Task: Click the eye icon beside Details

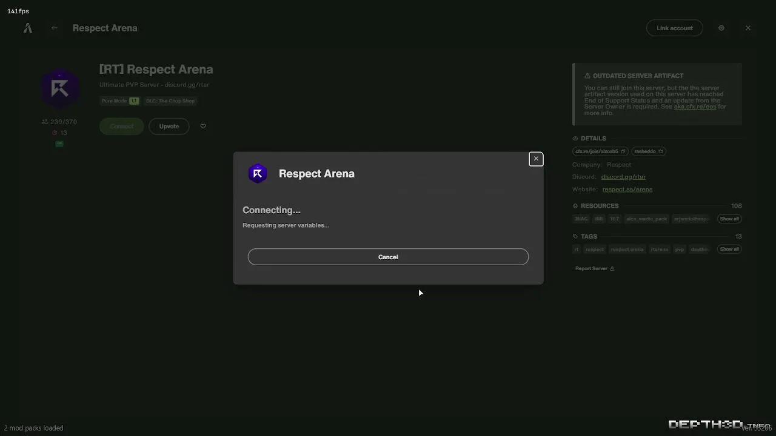Action: coord(575,139)
